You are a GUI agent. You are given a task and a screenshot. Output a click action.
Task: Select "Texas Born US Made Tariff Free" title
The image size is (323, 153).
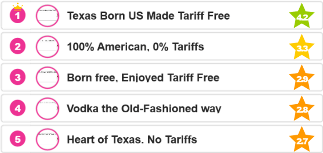[x=148, y=16]
